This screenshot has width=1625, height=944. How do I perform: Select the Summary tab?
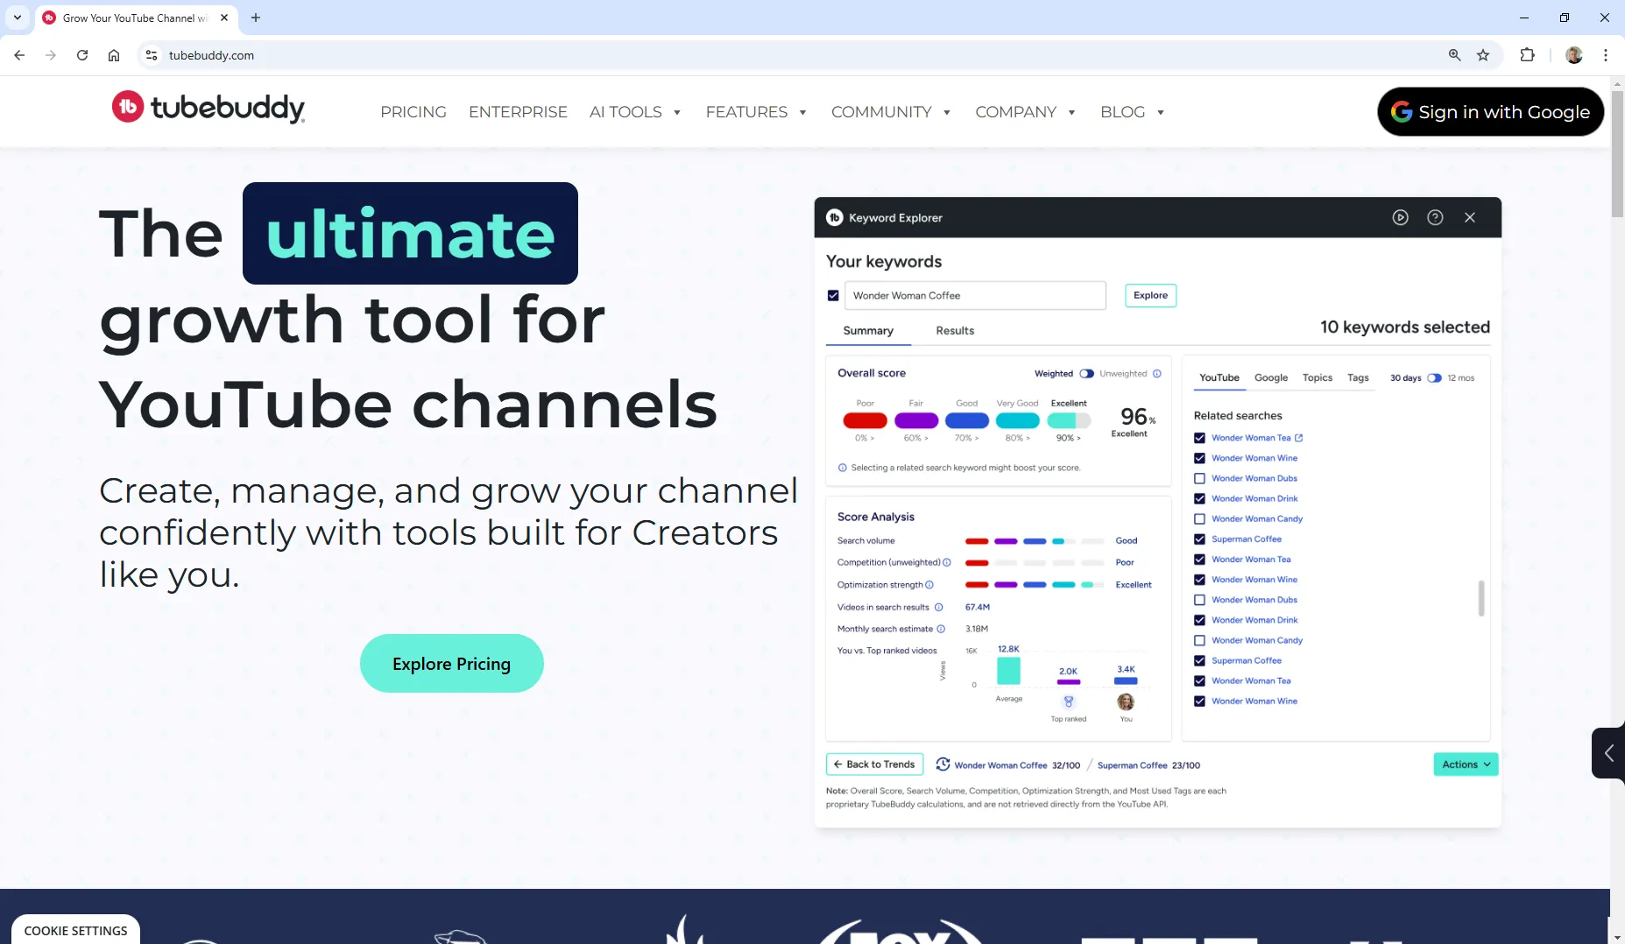click(868, 331)
